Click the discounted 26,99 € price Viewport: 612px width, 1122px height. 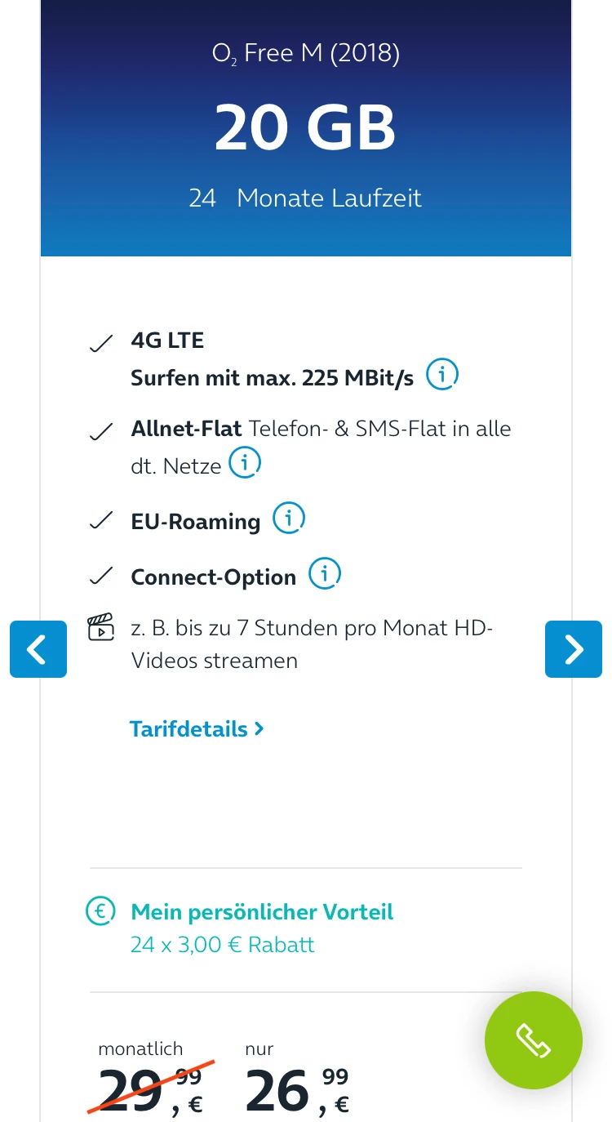[297, 1089]
